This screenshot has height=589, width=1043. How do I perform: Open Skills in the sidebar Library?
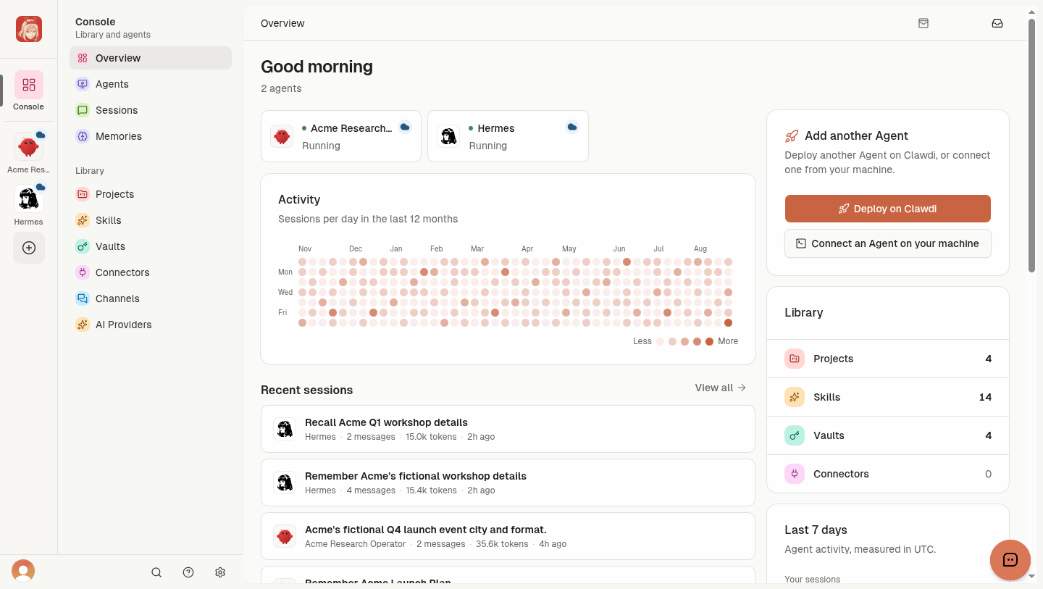coord(151,220)
